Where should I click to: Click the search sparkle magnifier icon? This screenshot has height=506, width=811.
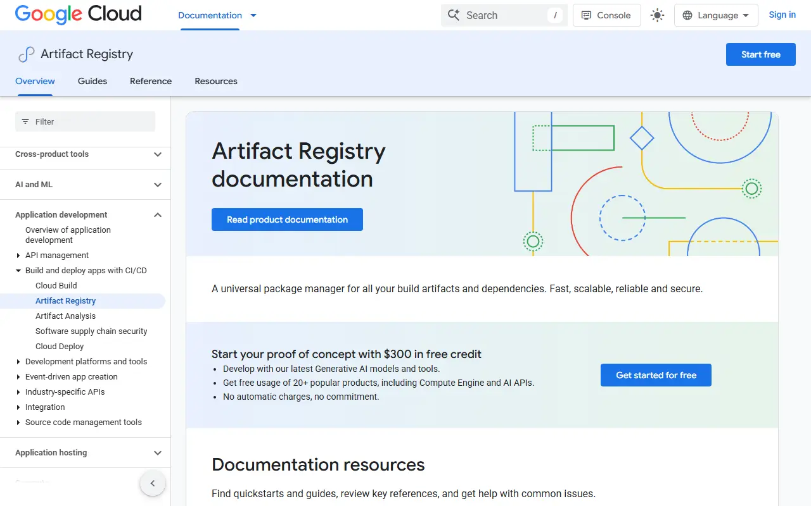click(x=454, y=15)
